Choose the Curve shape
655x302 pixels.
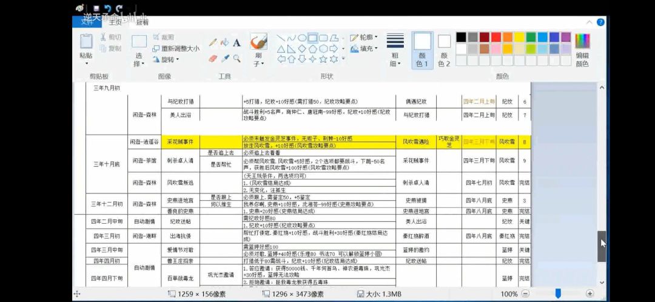pos(292,38)
